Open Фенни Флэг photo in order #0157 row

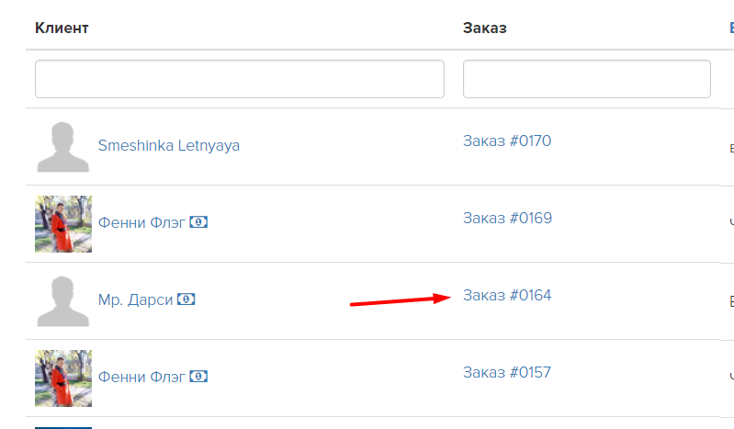(x=63, y=378)
